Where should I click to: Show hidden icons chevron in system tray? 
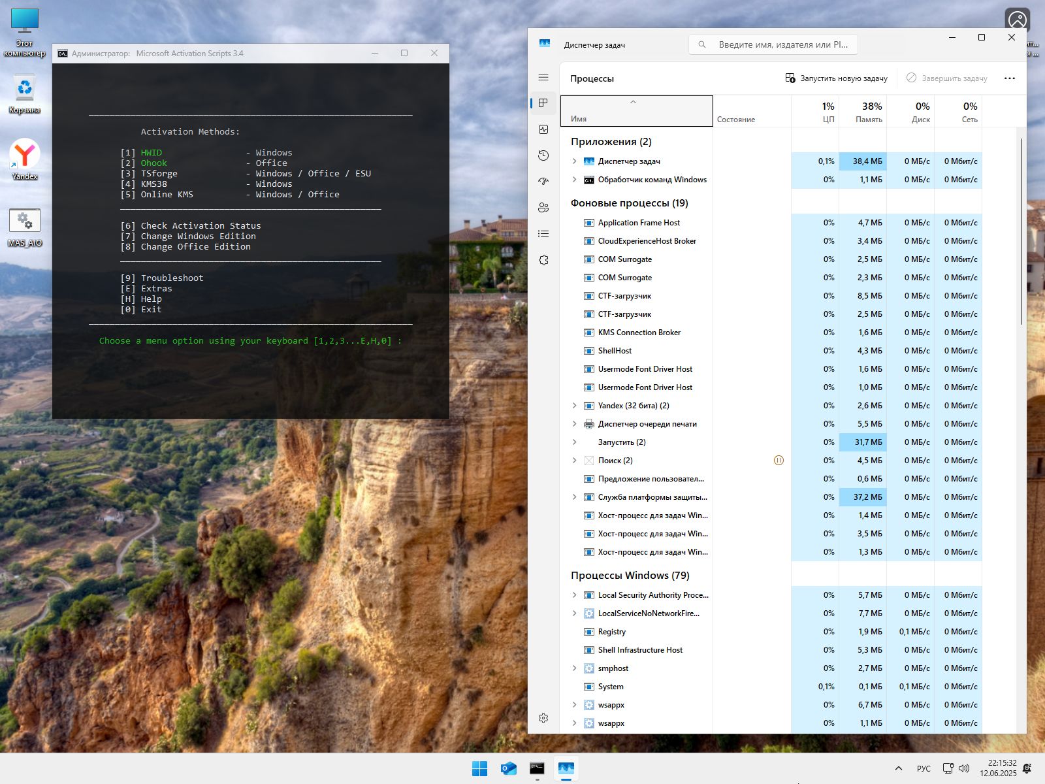[899, 768]
